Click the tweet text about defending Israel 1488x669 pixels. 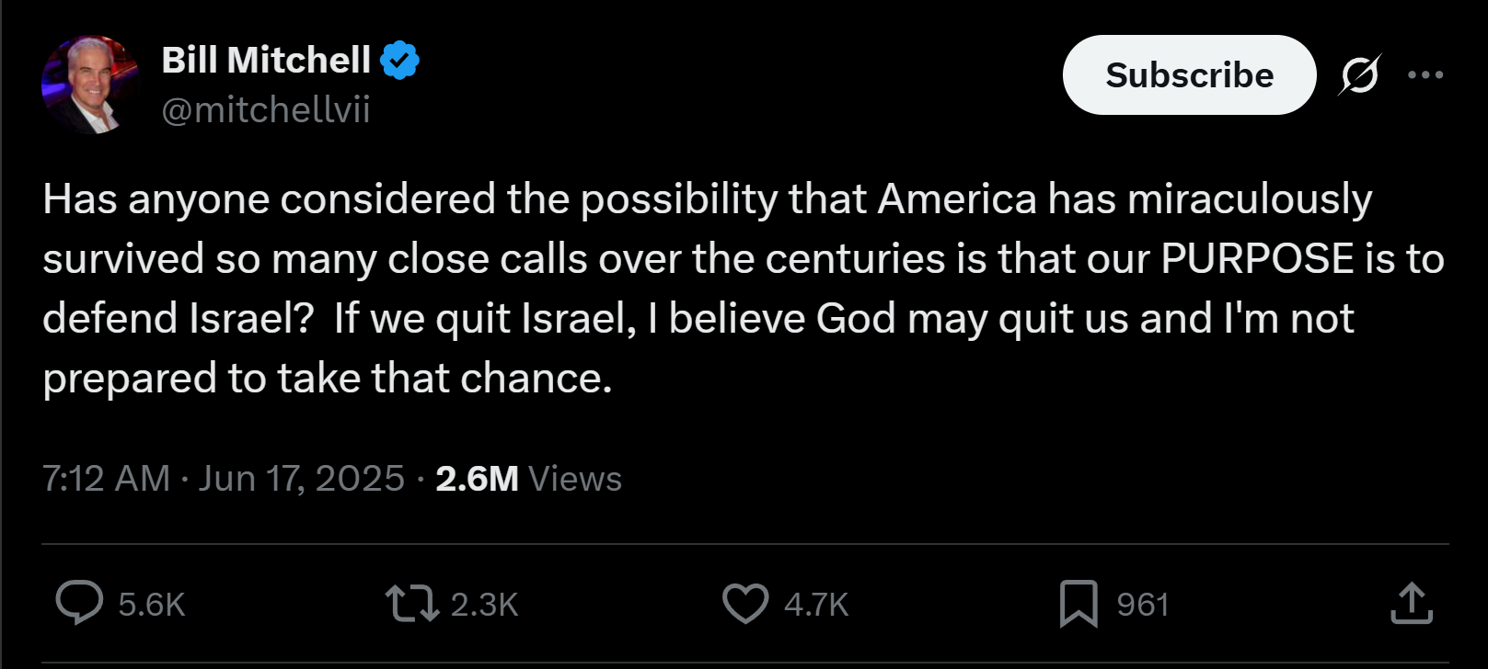744,289
